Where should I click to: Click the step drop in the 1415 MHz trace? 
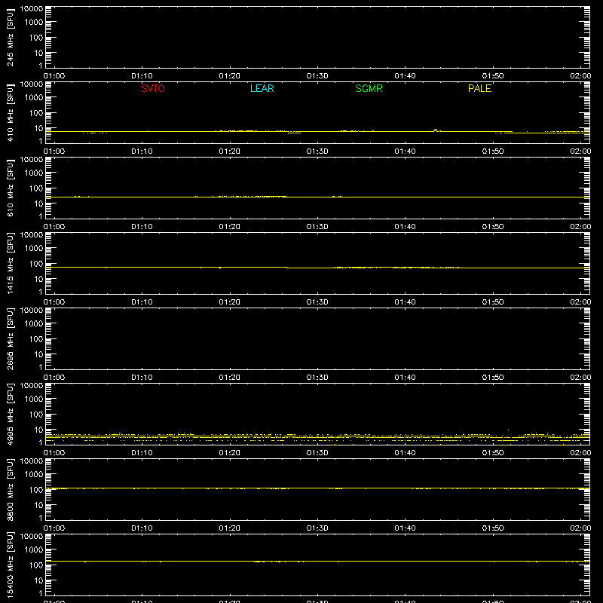[x=287, y=268]
